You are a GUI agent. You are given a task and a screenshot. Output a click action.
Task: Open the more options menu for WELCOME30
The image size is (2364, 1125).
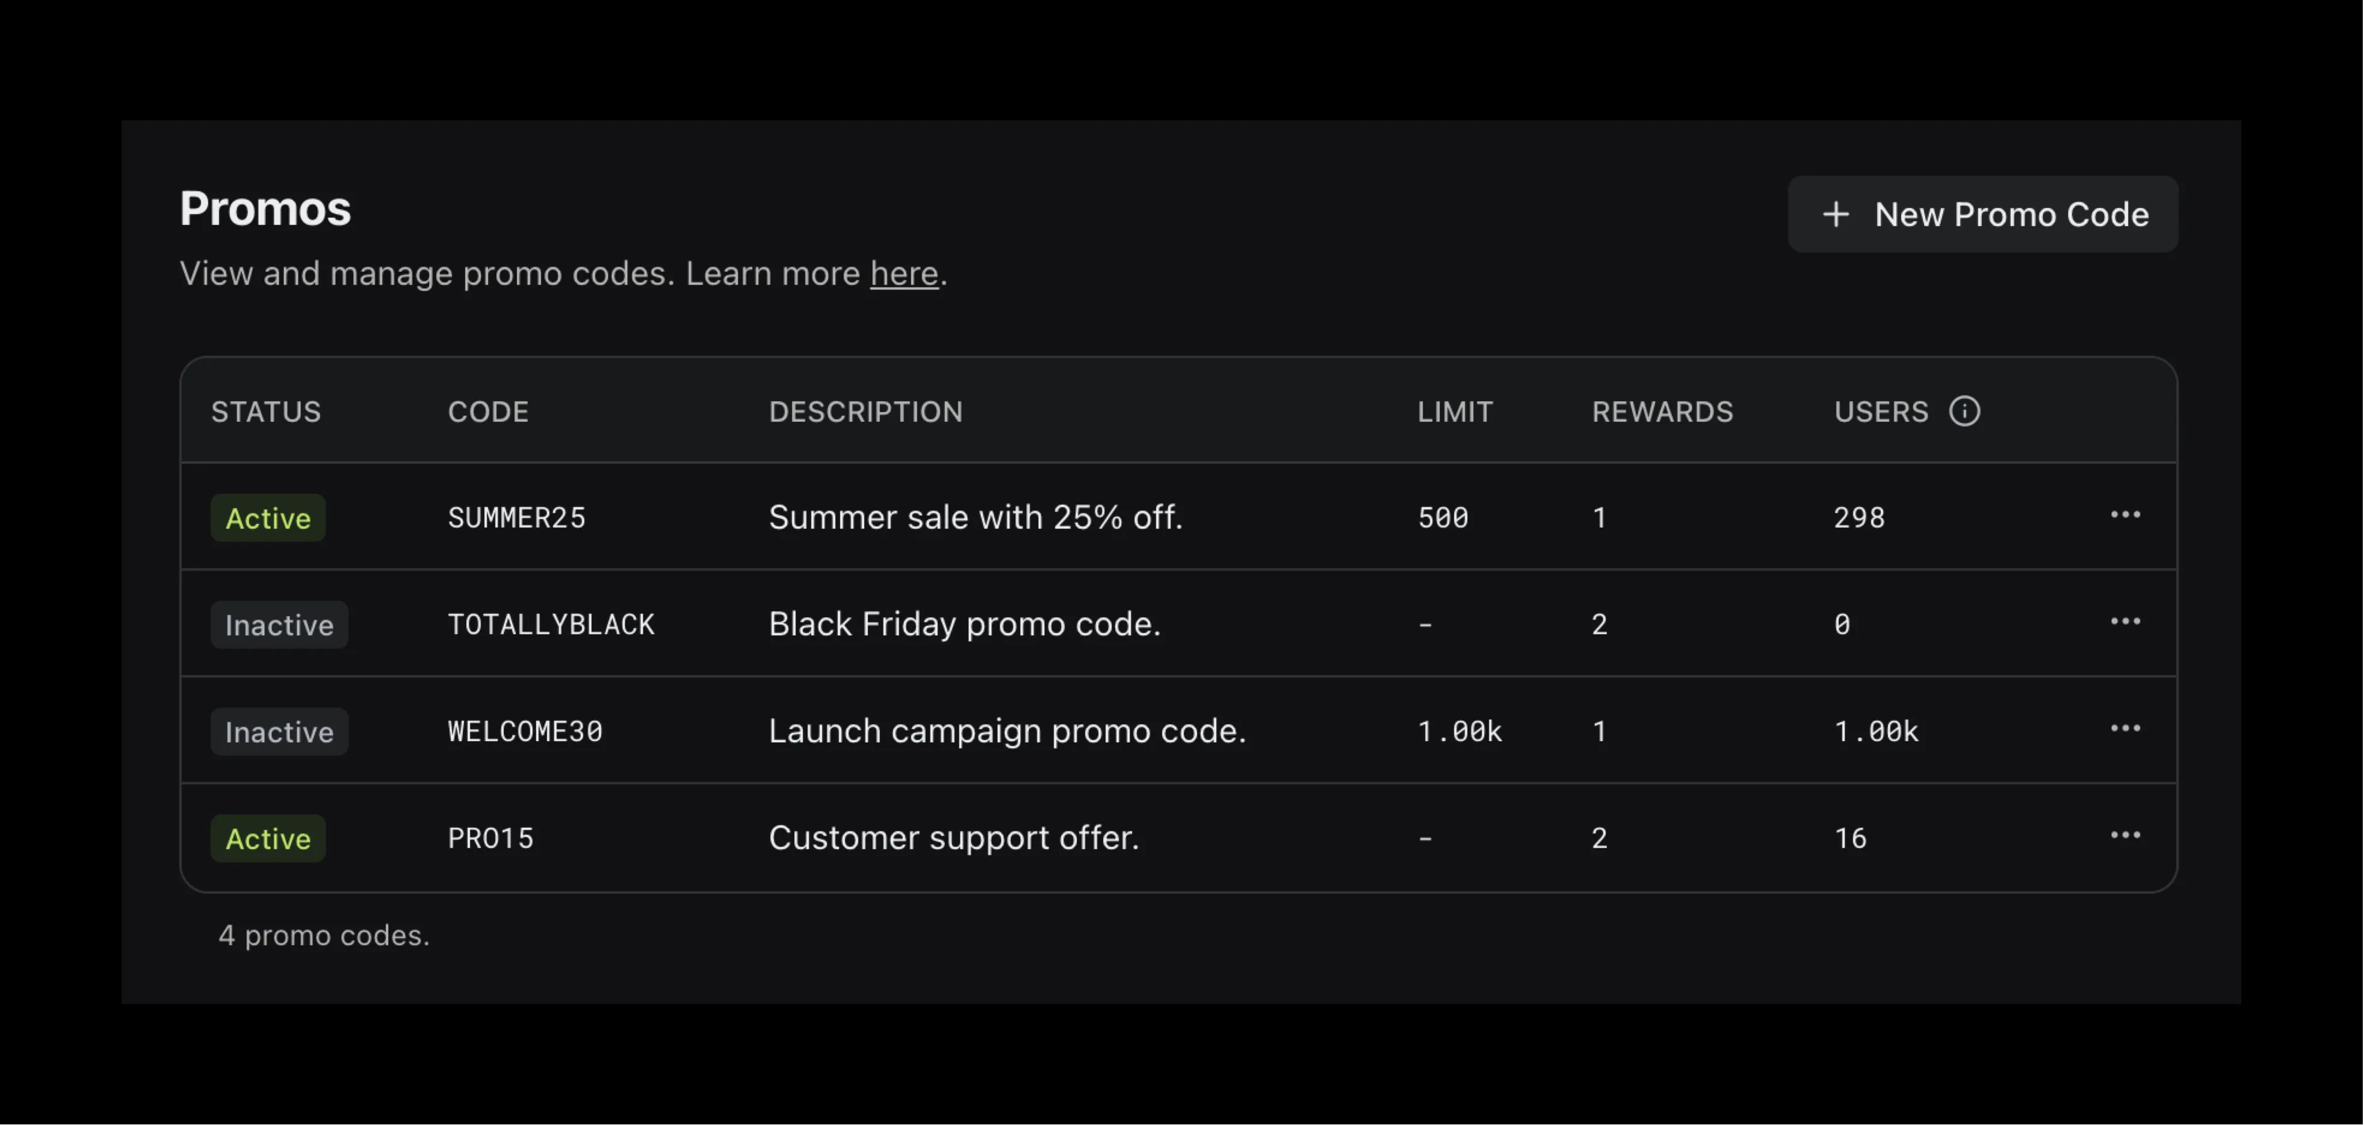coord(2124,729)
